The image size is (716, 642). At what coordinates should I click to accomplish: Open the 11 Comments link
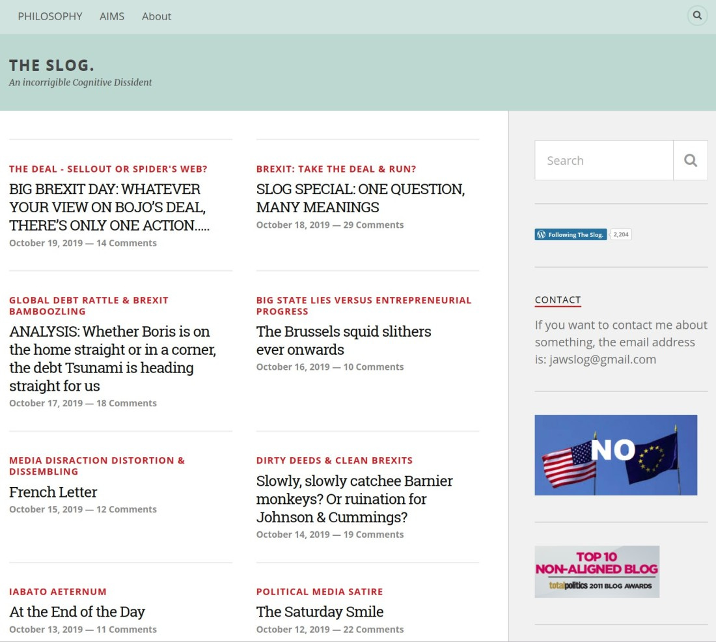point(126,629)
